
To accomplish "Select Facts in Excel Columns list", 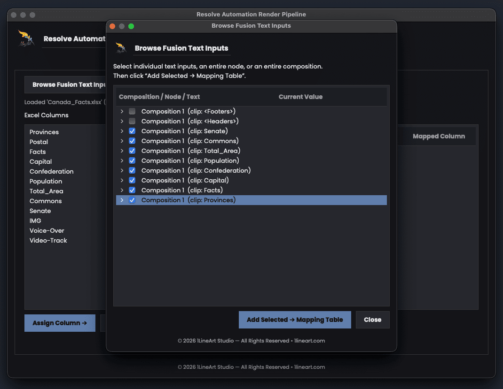I will coord(38,152).
